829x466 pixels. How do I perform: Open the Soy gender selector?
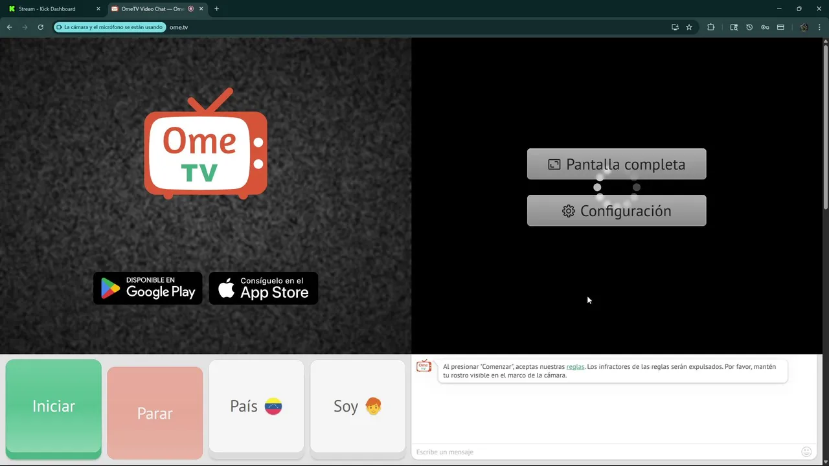(358, 406)
